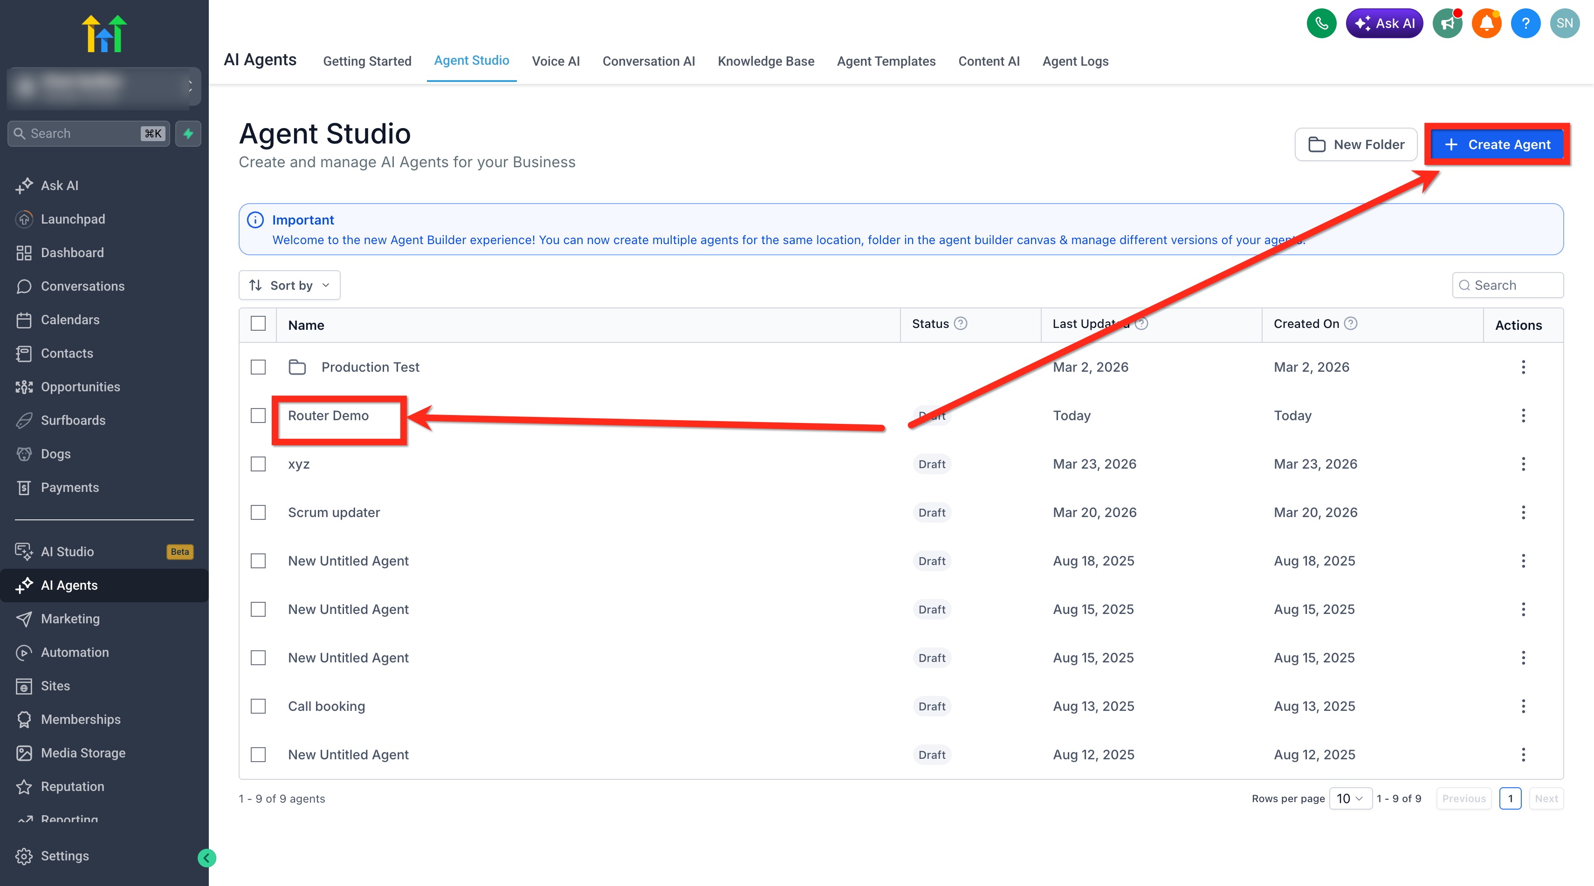Check the Call booking row checkbox
Viewport: 1594px width, 886px height.
point(258,706)
